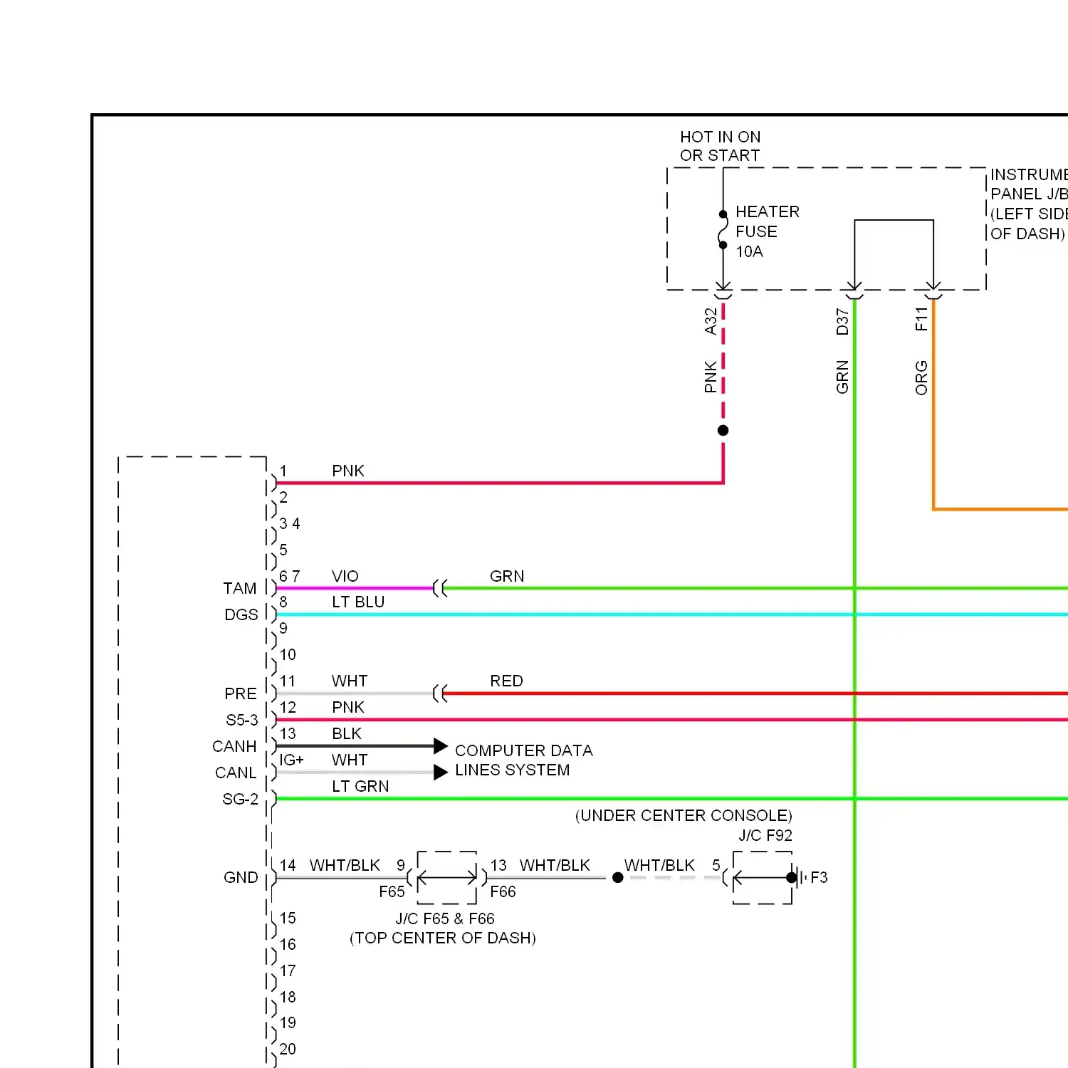The width and height of the screenshot is (1068, 1068).
Task: Click the WHT/BLK label before J/C F92 pin 5
Action: click(659, 865)
